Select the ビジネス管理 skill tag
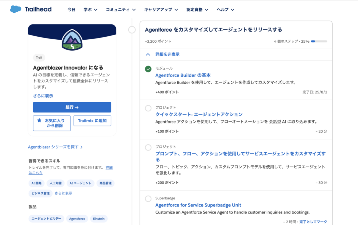This screenshot has width=358, height=225. click(40, 193)
